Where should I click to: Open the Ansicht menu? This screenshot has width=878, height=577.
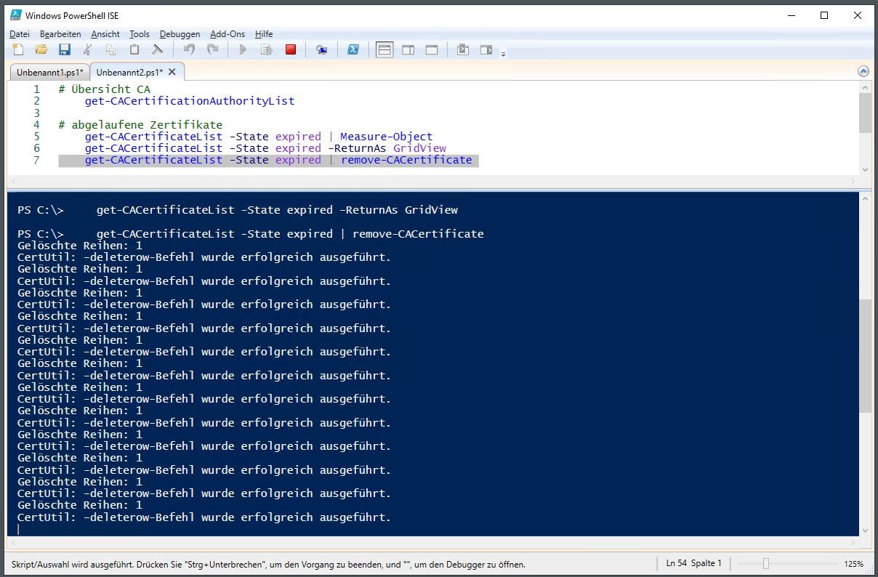pyautogui.click(x=105, y=34)
